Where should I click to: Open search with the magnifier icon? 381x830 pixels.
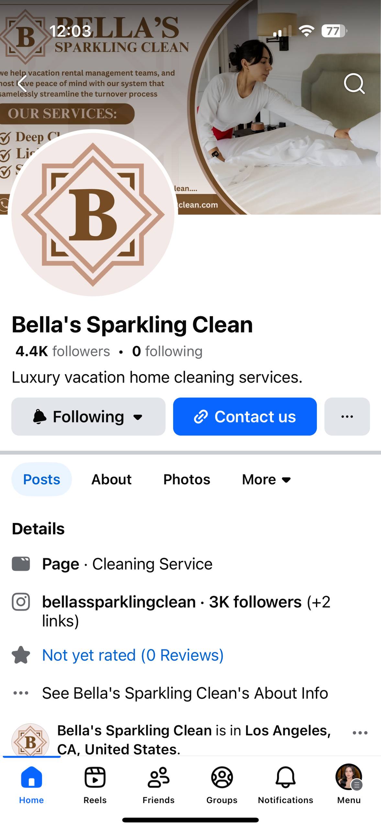354,84
